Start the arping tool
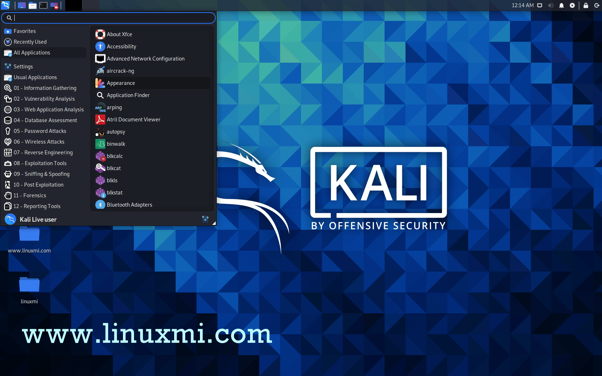The height and width of the screenshot is (376, 602). (x=152, y=107)
